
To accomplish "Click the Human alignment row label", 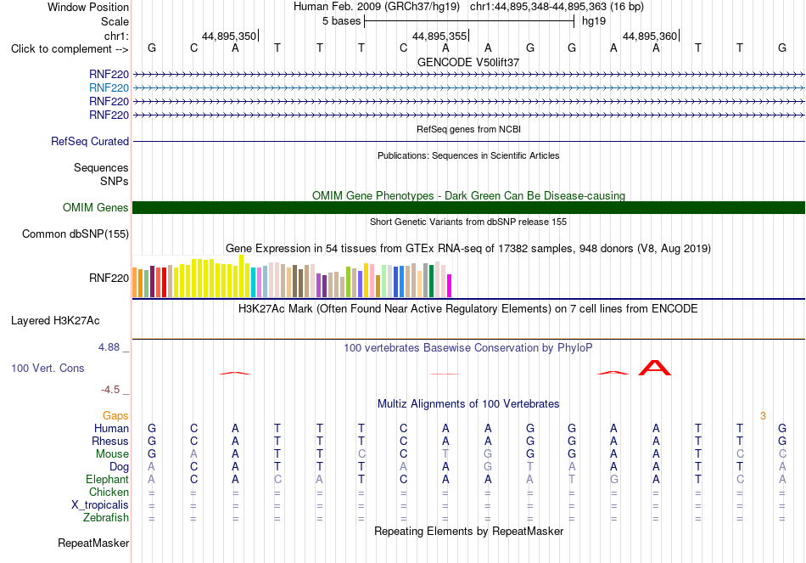I will click(111, 429).
